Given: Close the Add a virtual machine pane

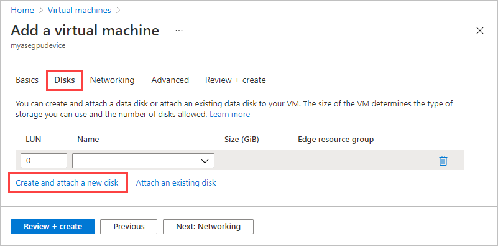Looking at the screenshot, I should click(x=479, y=31).
